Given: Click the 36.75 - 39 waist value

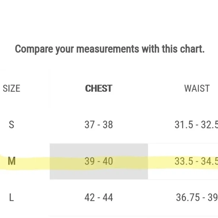Looking at the screenshot, I should pos(197,197).
